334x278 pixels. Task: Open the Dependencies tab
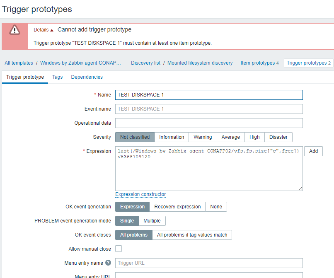click(87, 77)
